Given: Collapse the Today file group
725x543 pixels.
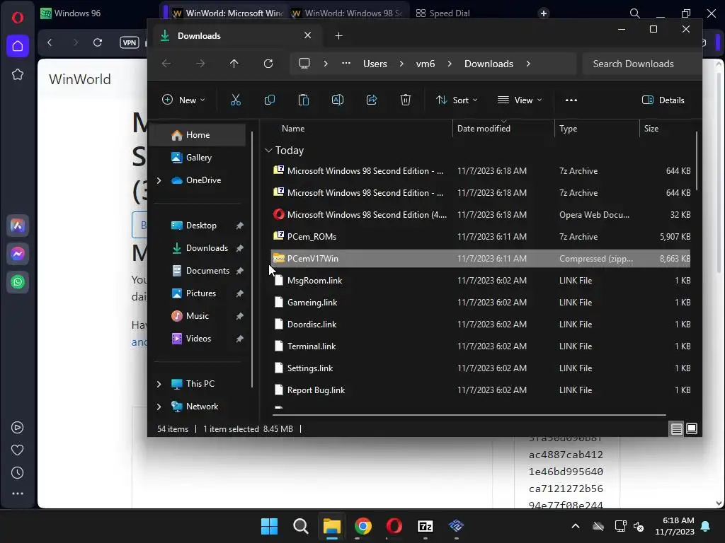Looking at the screenshot, I should pyautogui.click(x=268, y=151).
